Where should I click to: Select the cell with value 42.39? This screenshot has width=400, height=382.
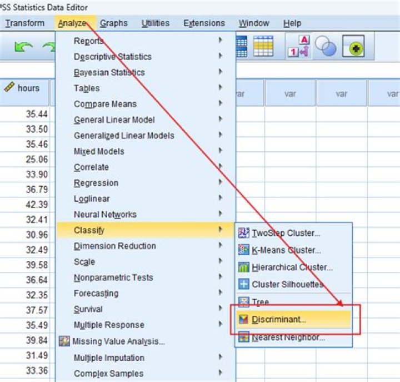coord(24,204)
